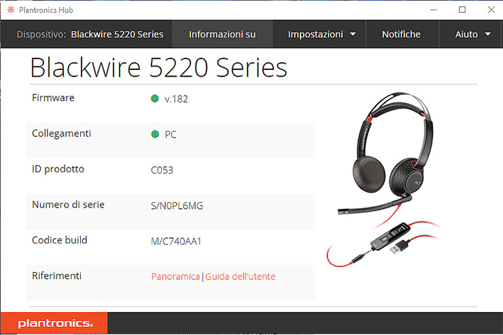Click the serial number S/N0PL6MG value

[x=177, y=205]
